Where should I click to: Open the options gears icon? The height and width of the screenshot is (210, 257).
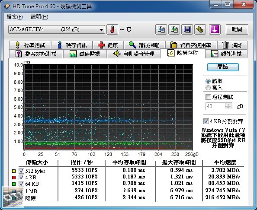tap(200, 29)
